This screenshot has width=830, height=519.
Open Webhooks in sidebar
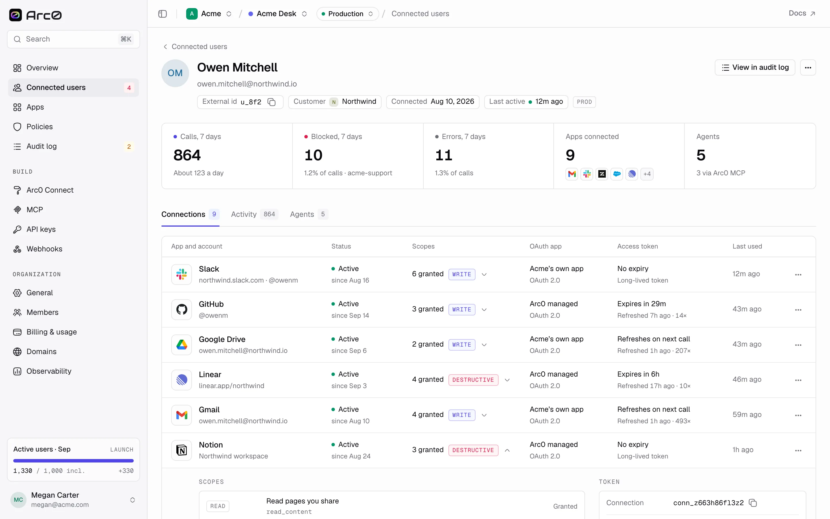point(73,249)
